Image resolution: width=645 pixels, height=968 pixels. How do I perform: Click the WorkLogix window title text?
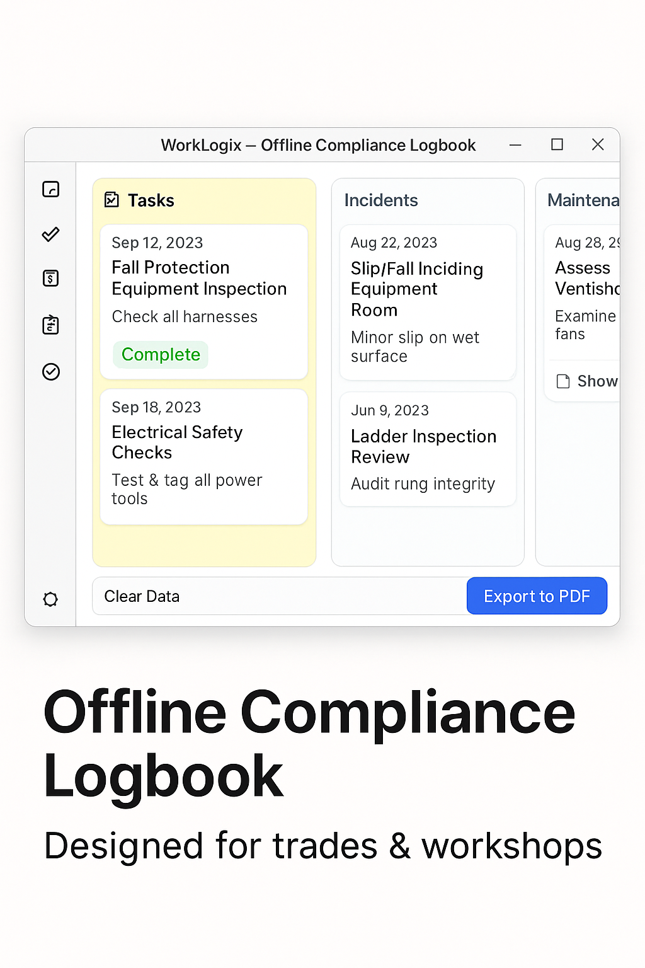pyautogui.click(x=318, y=145)
